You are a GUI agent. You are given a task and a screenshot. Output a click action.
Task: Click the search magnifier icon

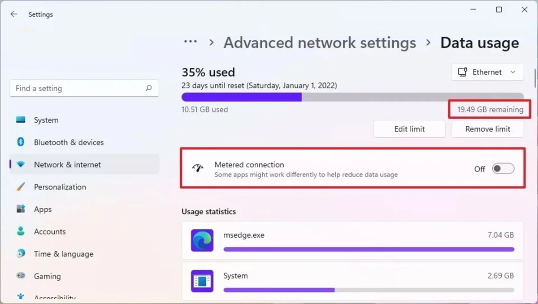149,88
